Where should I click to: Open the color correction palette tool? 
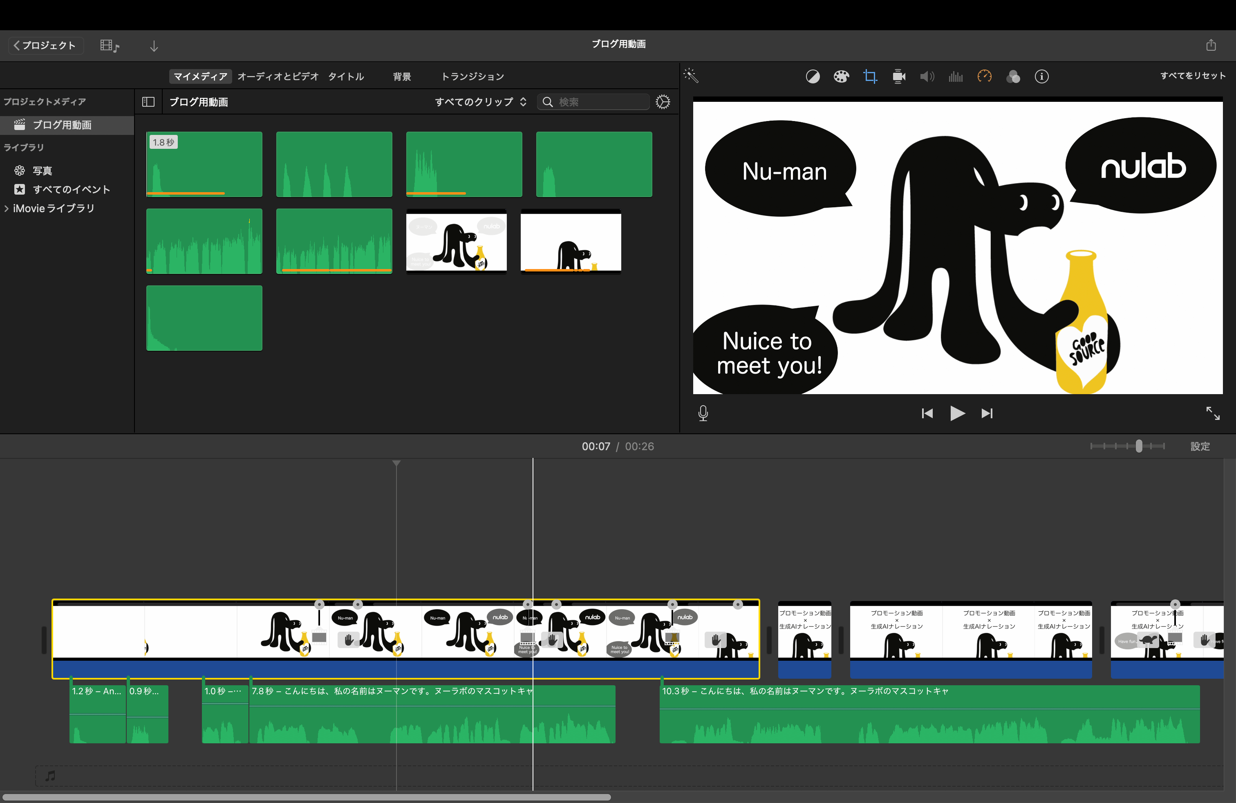tap(841, 77)
